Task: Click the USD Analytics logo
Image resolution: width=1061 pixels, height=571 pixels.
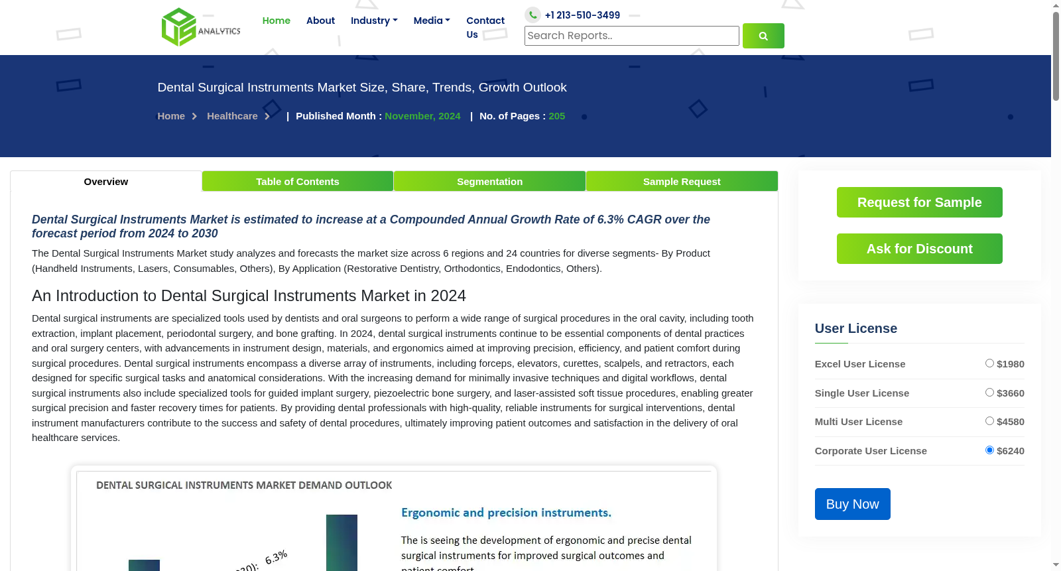Action: click(x=201, y=27)
